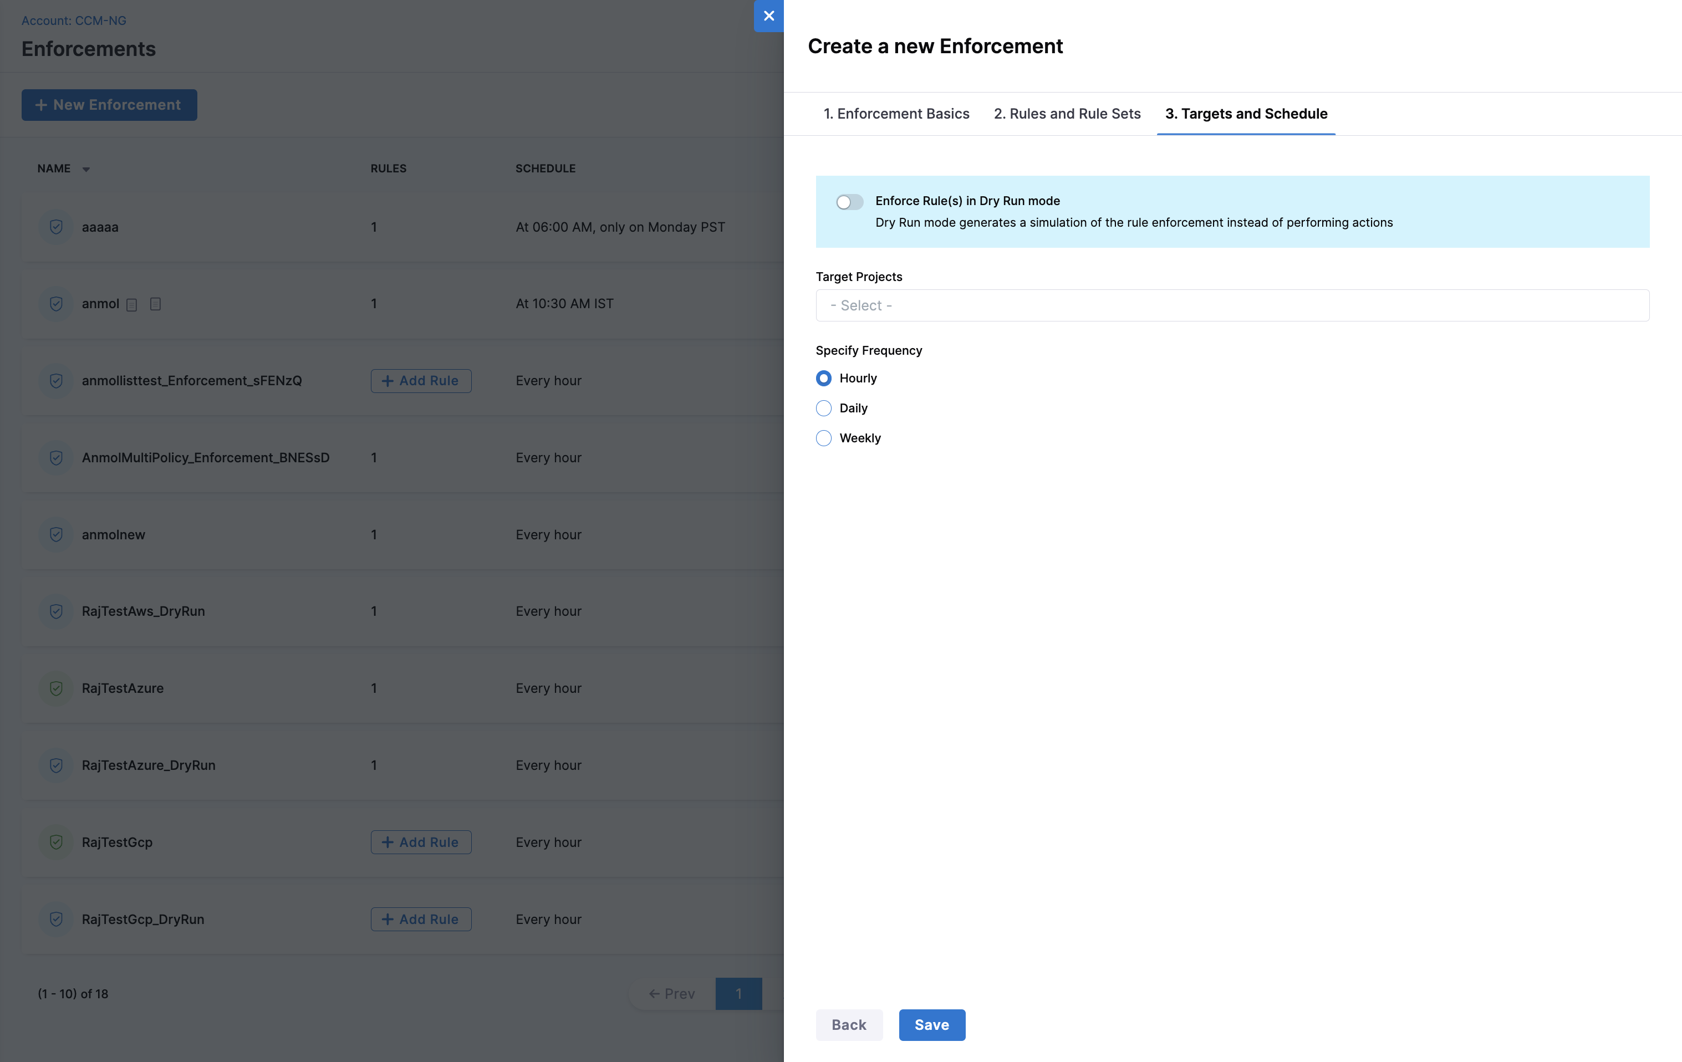
Task: Click page 1 in pagination
Action: pos(738,994)
